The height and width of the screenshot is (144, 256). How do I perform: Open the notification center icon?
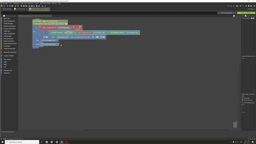[x=253, y=142]
